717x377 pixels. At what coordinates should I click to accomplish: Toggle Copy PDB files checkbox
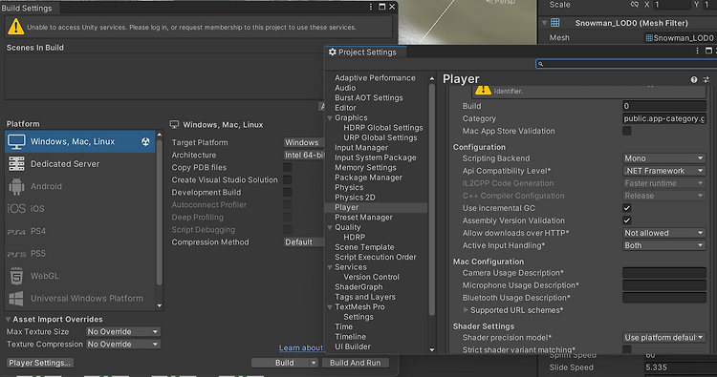287,168
